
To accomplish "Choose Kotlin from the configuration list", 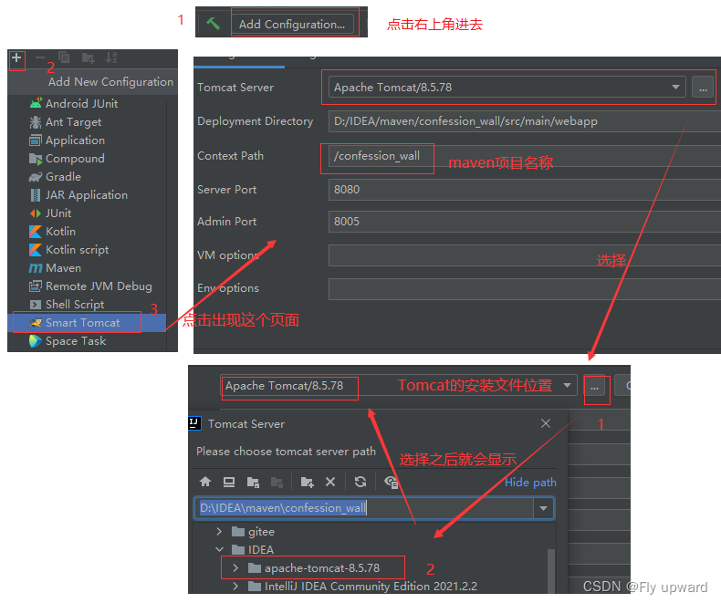I will click(61, 232).
